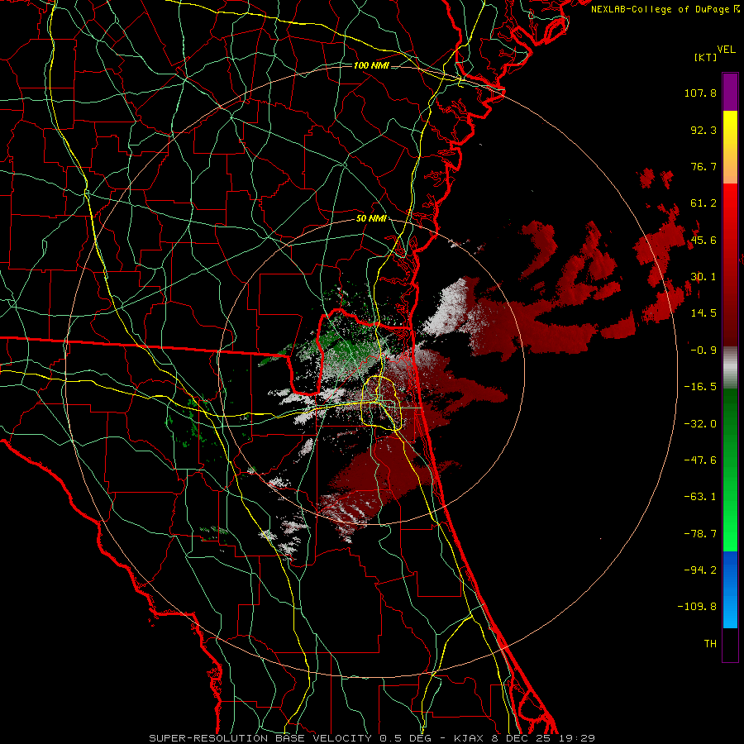744x744 pixels.
Task: Click the Super-Resolution Base Velocity caption text
Action: pyautogui.click(x=372, y=738)
